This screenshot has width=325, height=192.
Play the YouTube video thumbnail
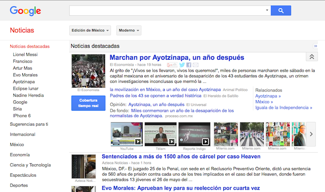[x=126, y=134]
